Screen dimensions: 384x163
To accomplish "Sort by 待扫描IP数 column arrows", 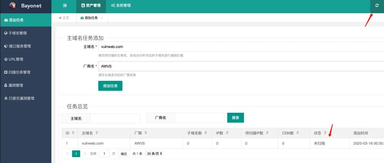I will pos(267,133).
